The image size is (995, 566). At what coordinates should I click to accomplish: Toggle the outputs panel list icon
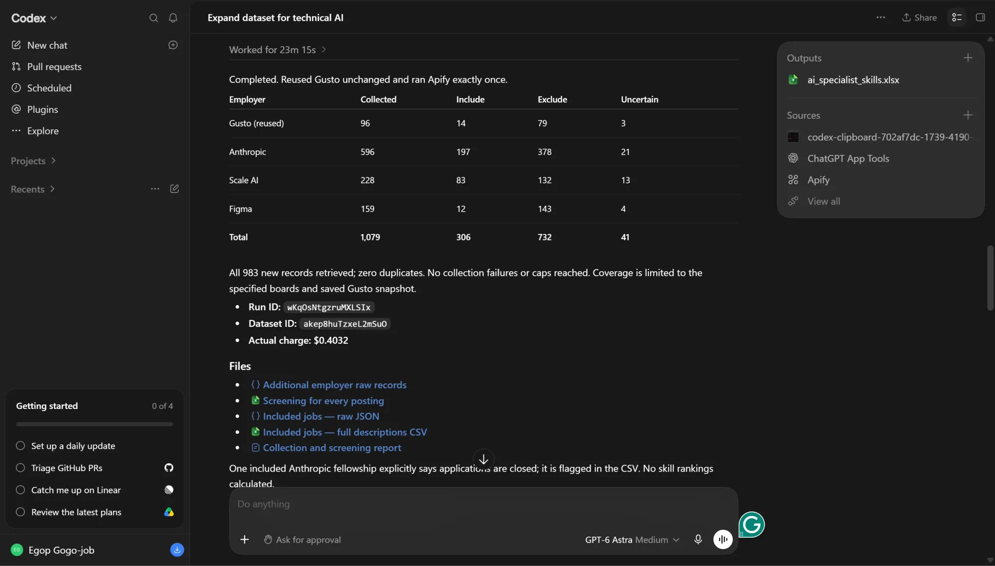[957, 17]
